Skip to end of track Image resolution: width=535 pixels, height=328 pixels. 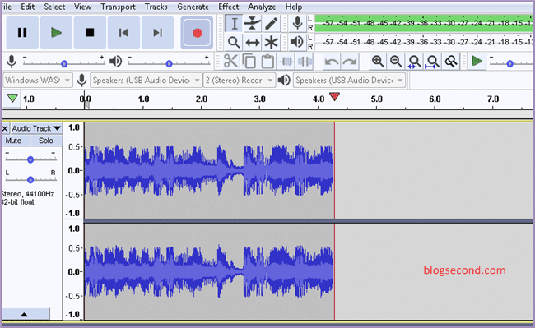(157, 33)
